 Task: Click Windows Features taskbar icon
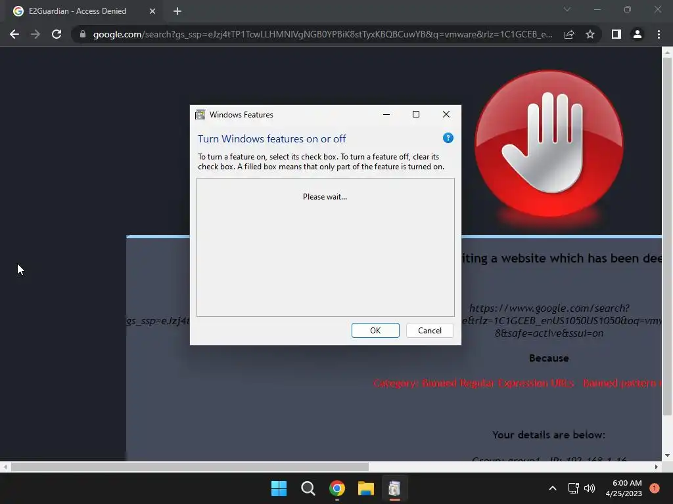click(x=394, y=488)
